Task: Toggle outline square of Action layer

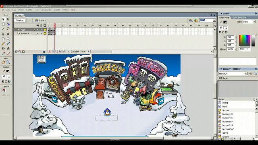Action: click(x=45, y=33)
